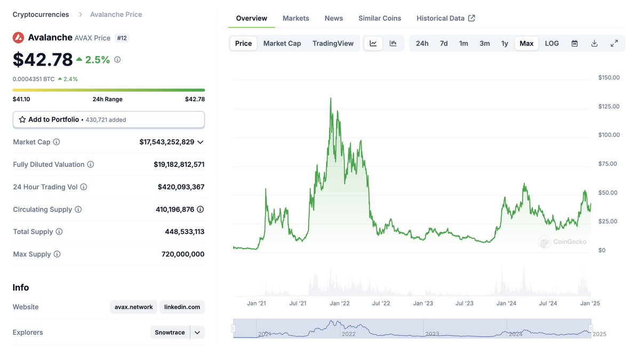Screen dimensions: 640x346
Task: Open the Fully Diluted Valuation info icon
Action: click(x=91, y=164)
